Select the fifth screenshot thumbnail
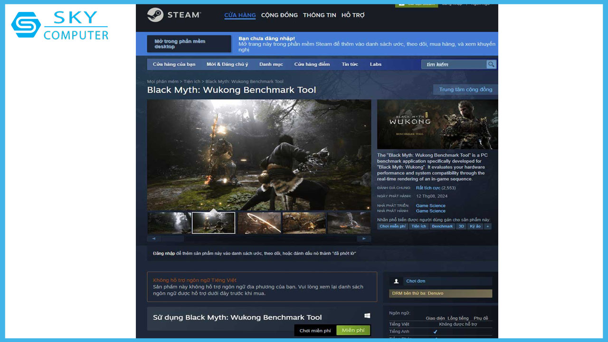608x342 pixels. tap(349, 223)
